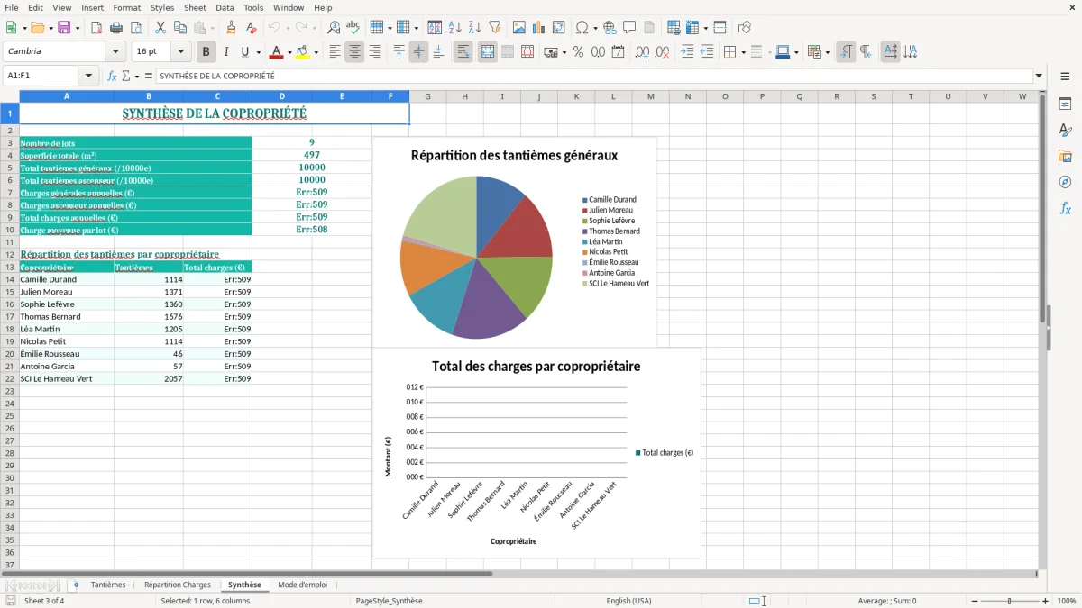Image resolution: width=1082 pixels, height=608 pixels.
Task: Toggle Align Right
Action: coord(374,52)
